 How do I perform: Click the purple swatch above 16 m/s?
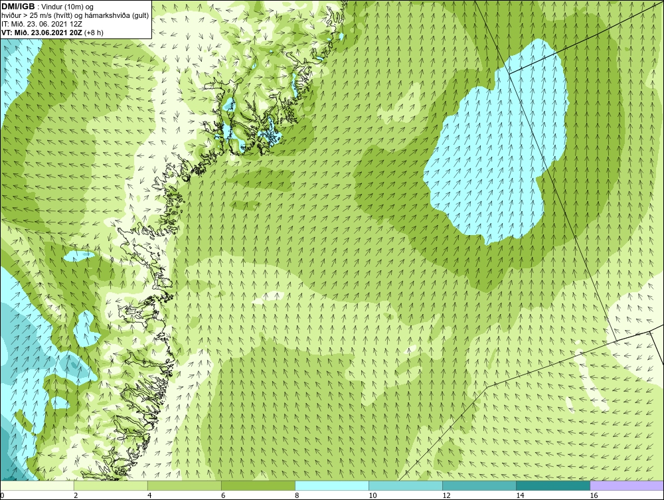[x=627, y=485]
